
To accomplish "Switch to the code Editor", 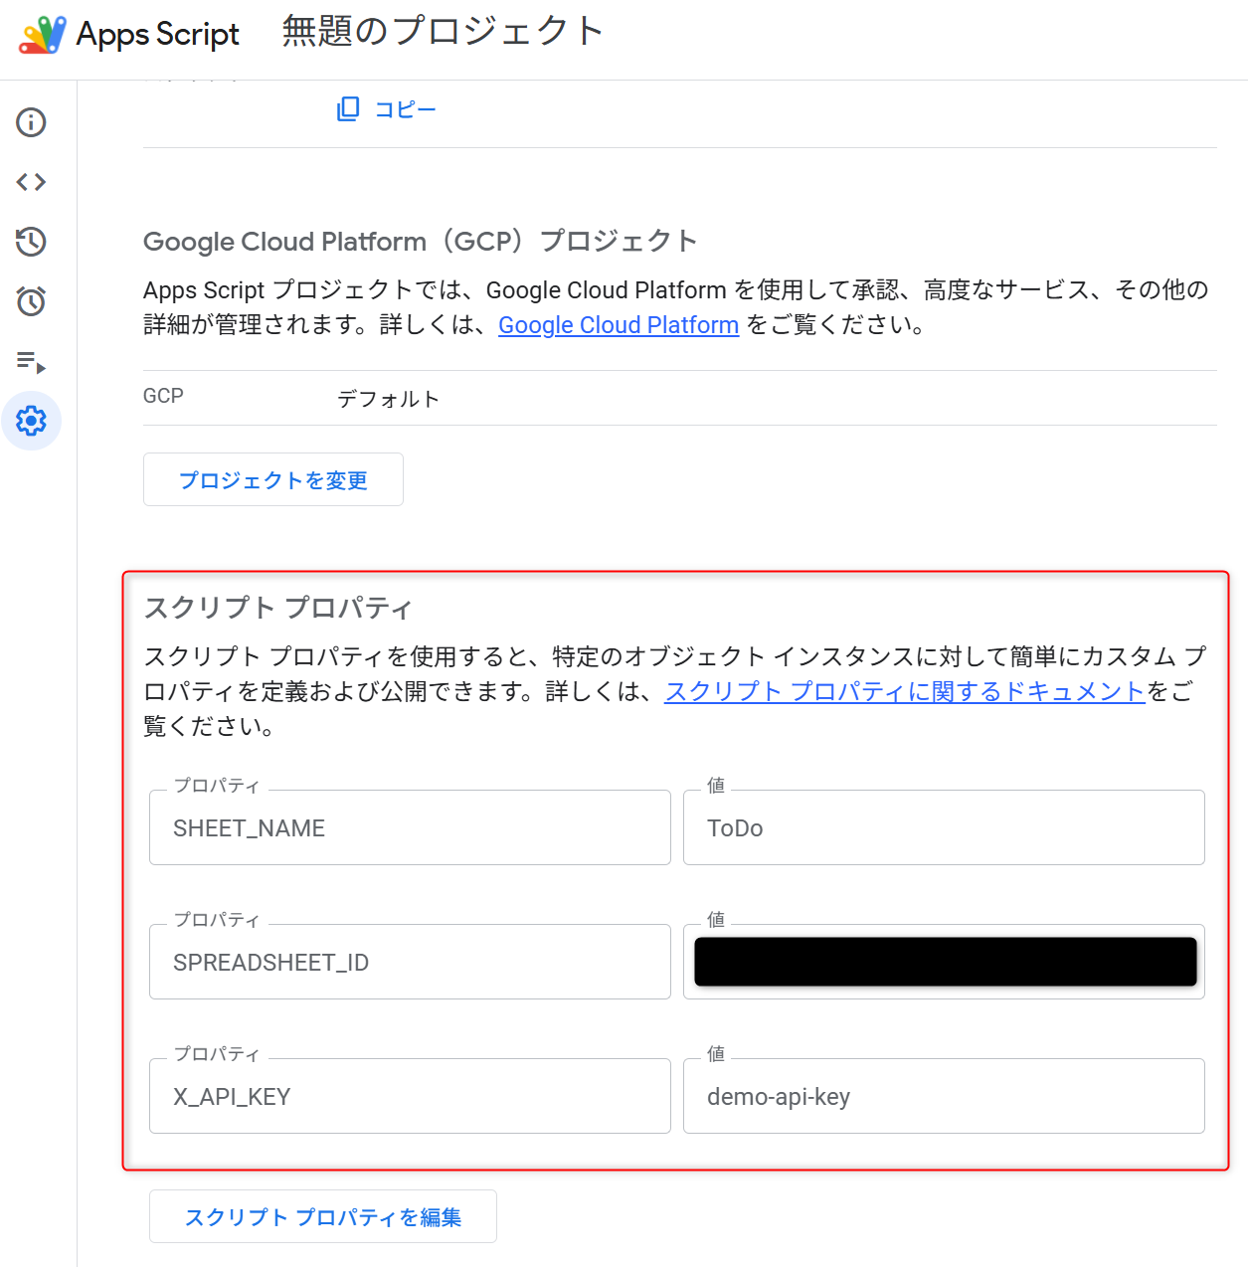I will click(30, 181).
